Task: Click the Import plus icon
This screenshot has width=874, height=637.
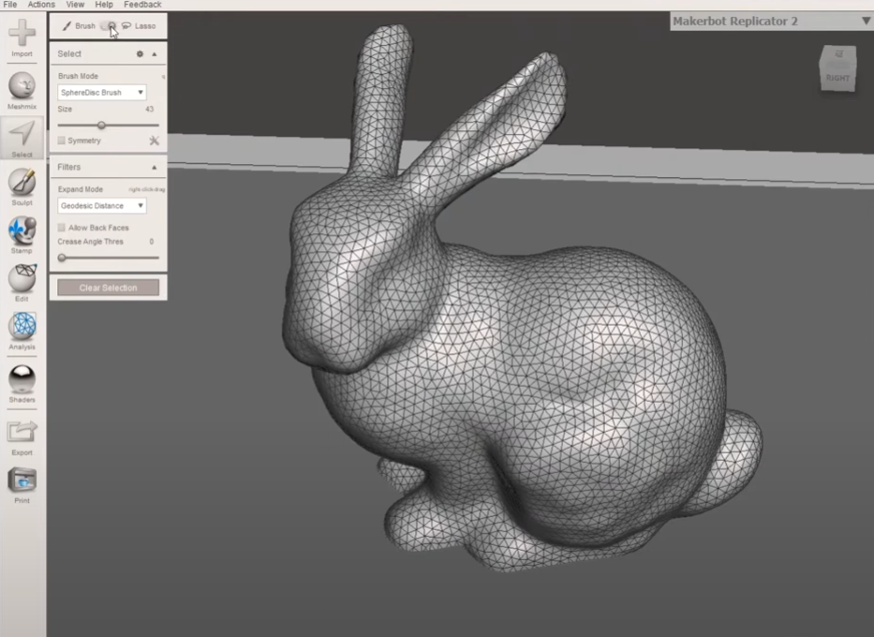Action: tap(22, 33)
